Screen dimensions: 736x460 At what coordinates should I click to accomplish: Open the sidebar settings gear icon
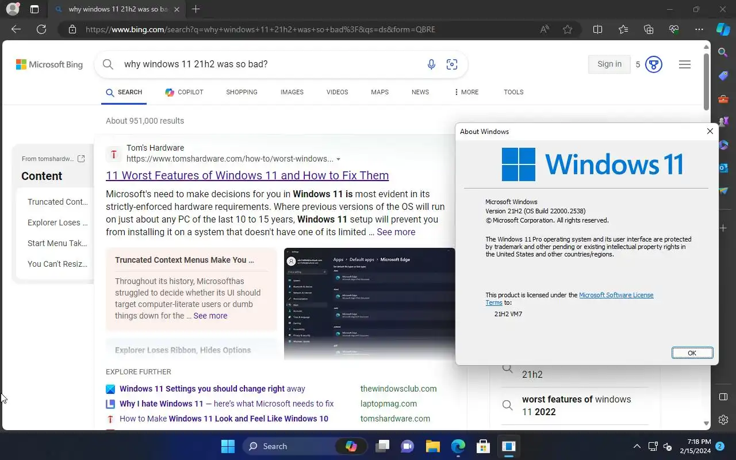click(723, 420)
